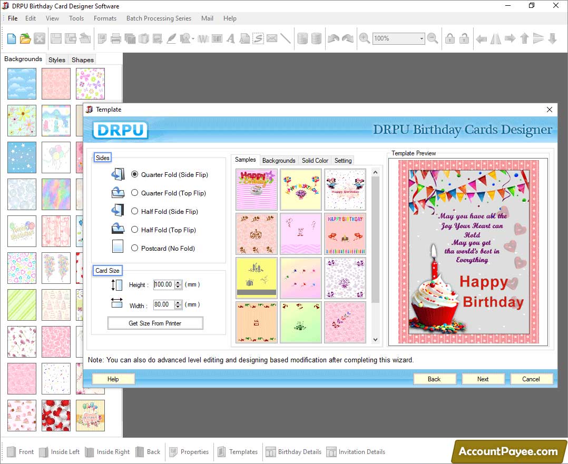The width and height of the screenshot is (568, 464).
Task: Click the Help button in Template dialog
Action: pyautogui.click(x=113, y=379)
